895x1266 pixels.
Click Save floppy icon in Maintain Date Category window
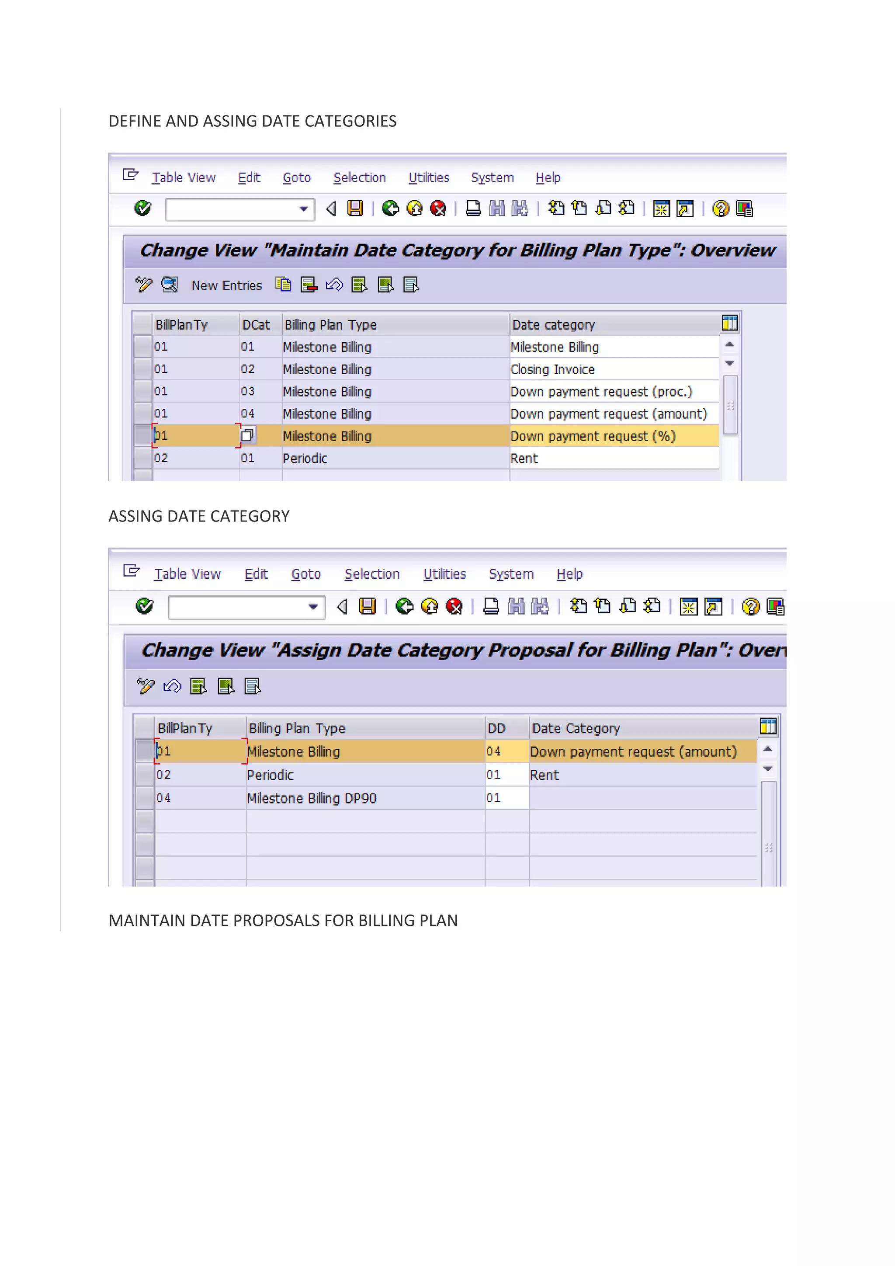355,209
